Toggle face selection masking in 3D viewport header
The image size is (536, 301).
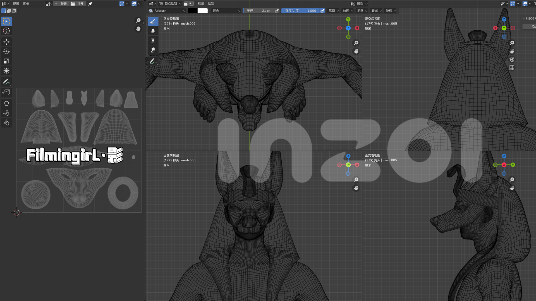(186, 4)
